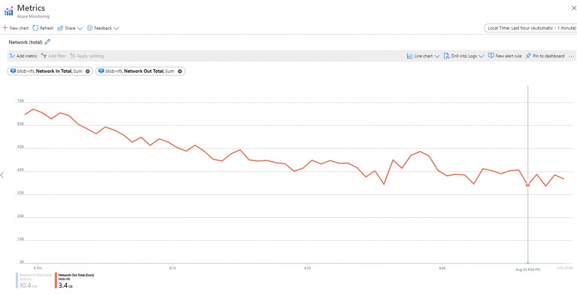Open the Feedback dropdown
This screenshot has width=577, height=294.
point(102,28)
